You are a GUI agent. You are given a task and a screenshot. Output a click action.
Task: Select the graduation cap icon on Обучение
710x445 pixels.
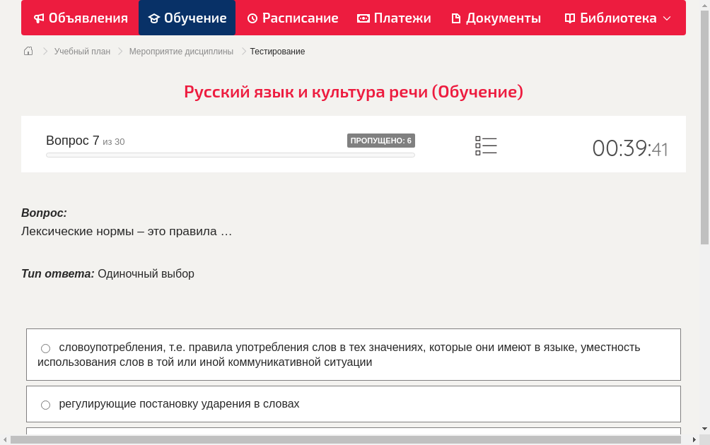[x=154, y=18]
